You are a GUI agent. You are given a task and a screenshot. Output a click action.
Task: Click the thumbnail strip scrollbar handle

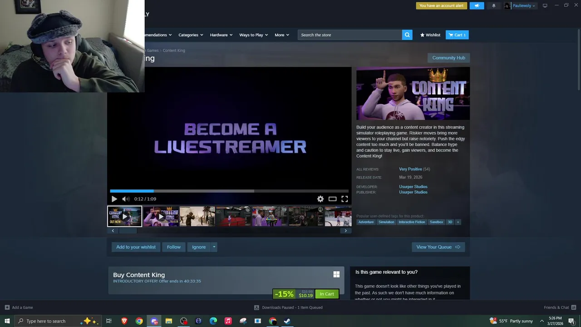click(128, 231)
